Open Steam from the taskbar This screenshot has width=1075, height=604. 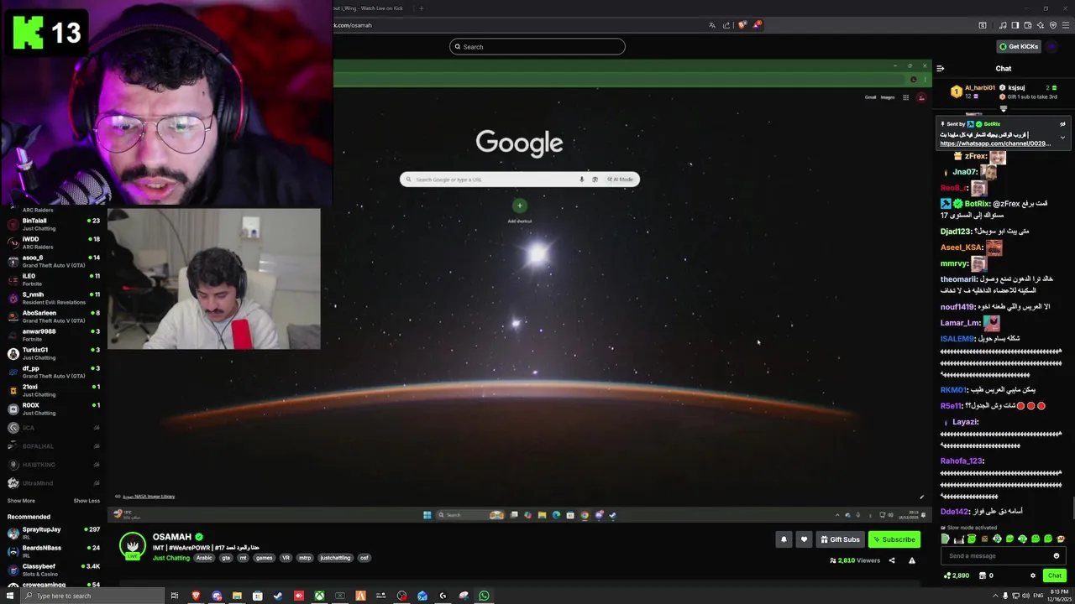click(278, 596)
